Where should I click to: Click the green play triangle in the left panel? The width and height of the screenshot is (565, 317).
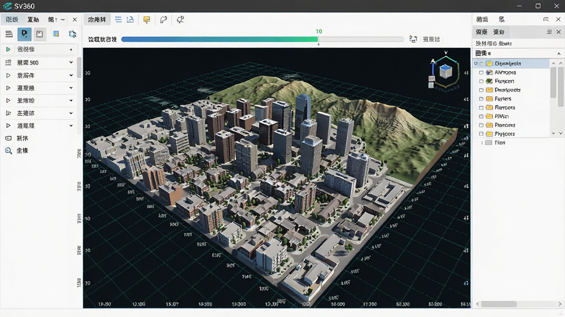point(8,49)
